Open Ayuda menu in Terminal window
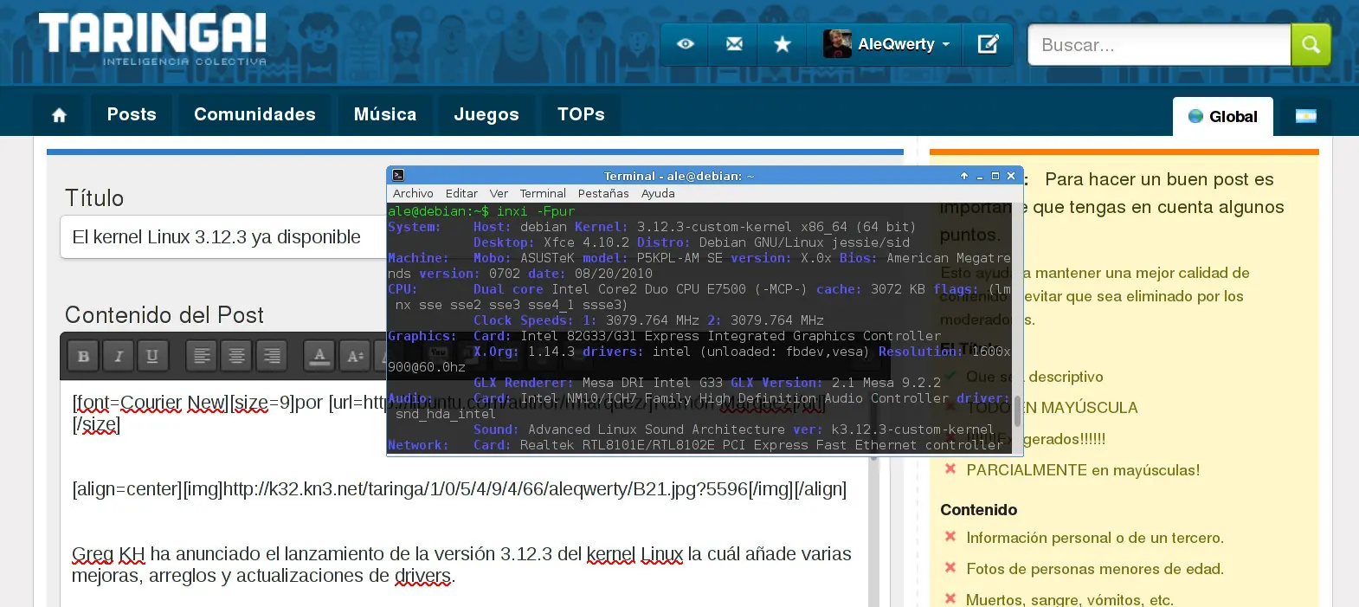Viewport: 1359px width, 607px height. tap(658, 193)
